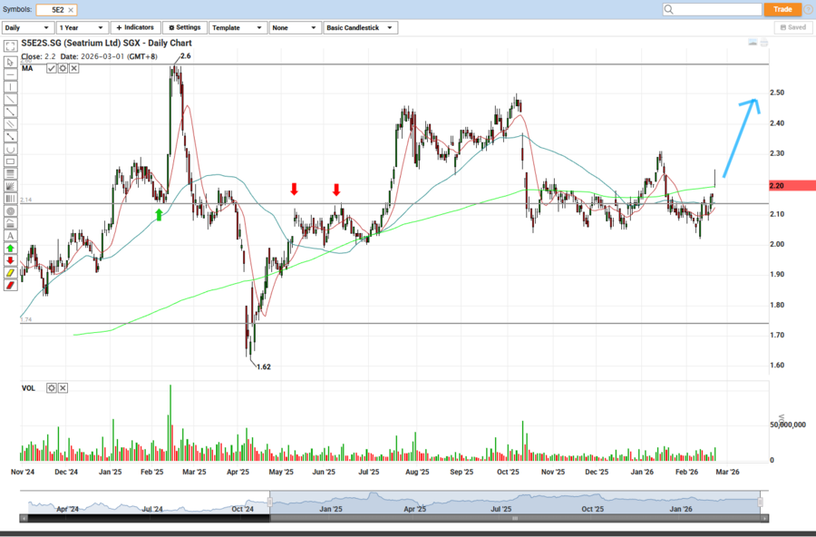
Task: Select the yellow highlighter tool
Action: (10, 272)
